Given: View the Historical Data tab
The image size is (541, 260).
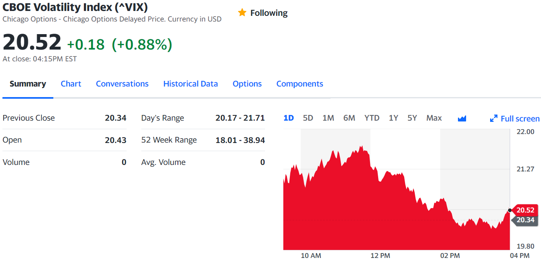Looking at the screenshot, I should point(191,84).
